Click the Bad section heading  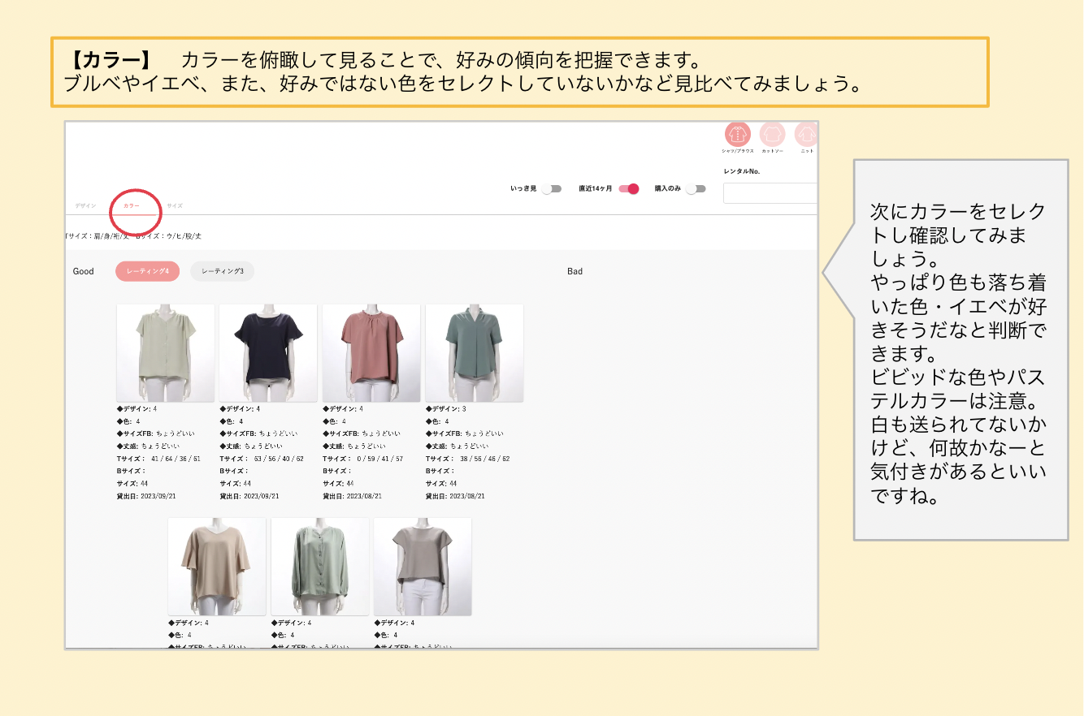(x=575, y=271)
